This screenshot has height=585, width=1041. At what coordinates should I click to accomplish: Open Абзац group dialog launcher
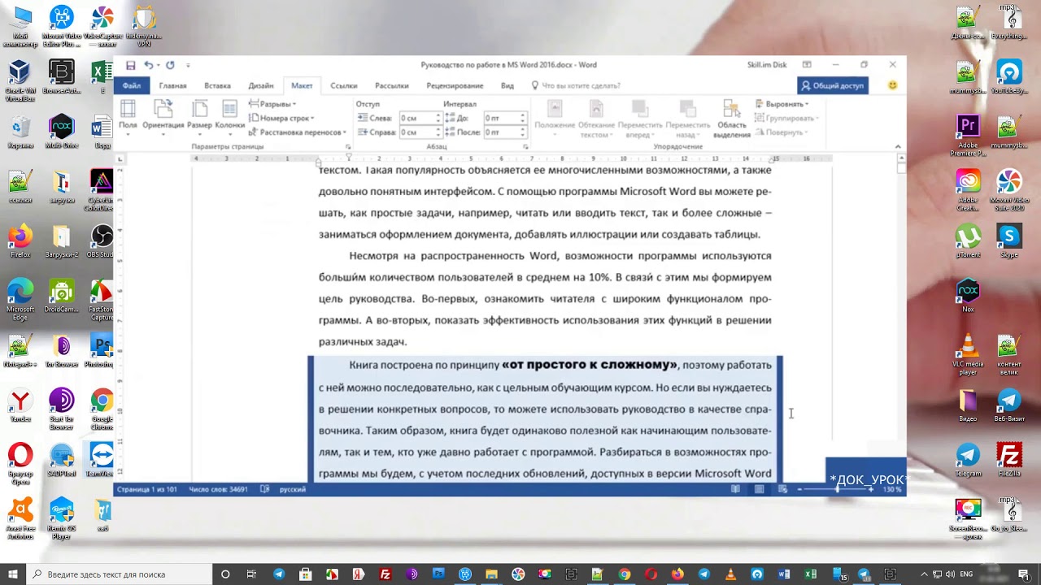(525, 147)
